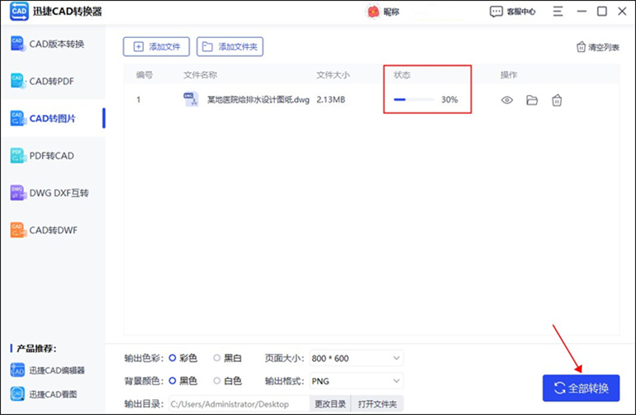Viewport: 636px width, 415px height.
Task: Select the CAD转图片 sidebar tab
Action: click(53, 118)
